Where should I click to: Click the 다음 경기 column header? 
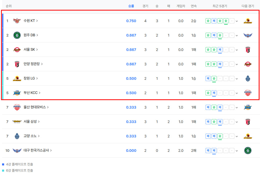248,6
